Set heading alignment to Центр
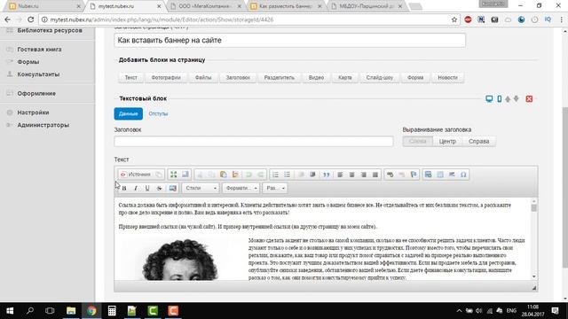 click(x=447, y=142)
